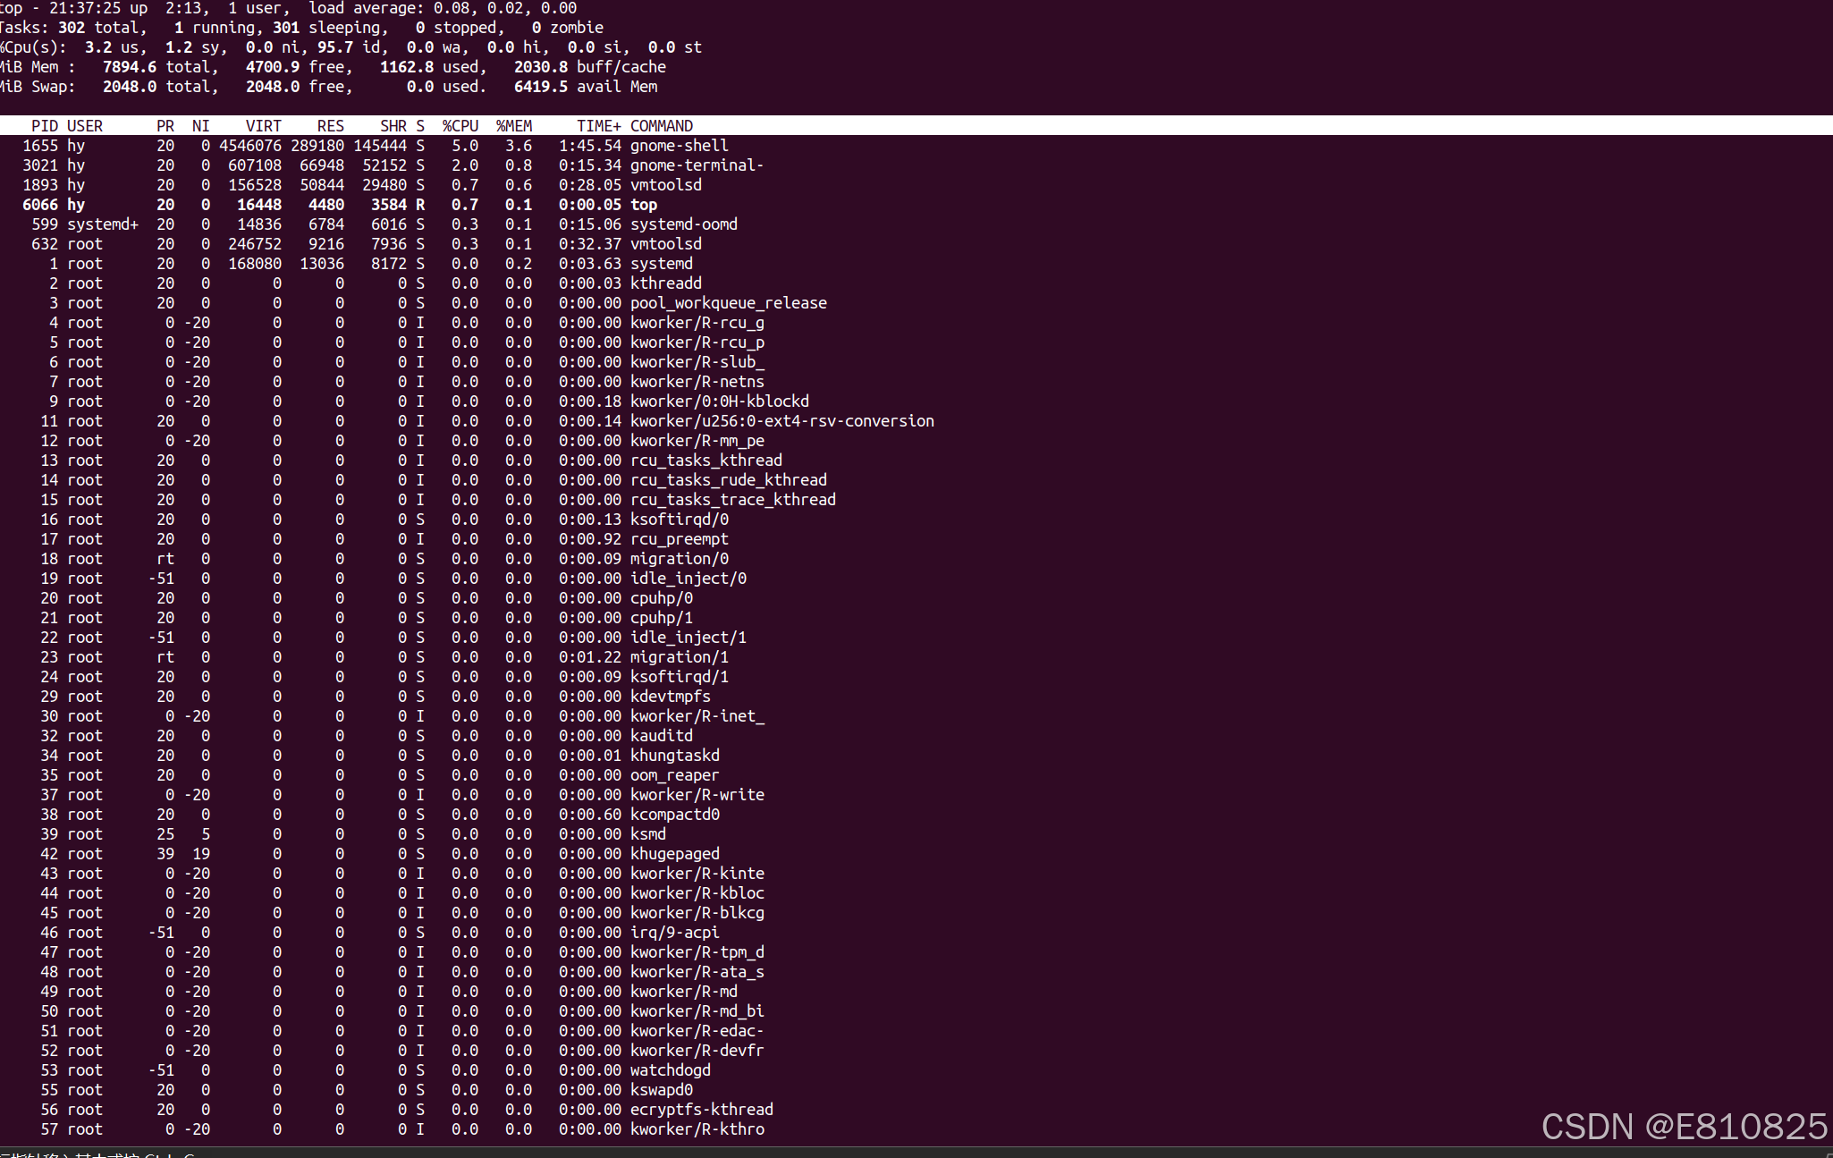
Task: Click the systemd-oomd command name
Action: click(683, 224)
